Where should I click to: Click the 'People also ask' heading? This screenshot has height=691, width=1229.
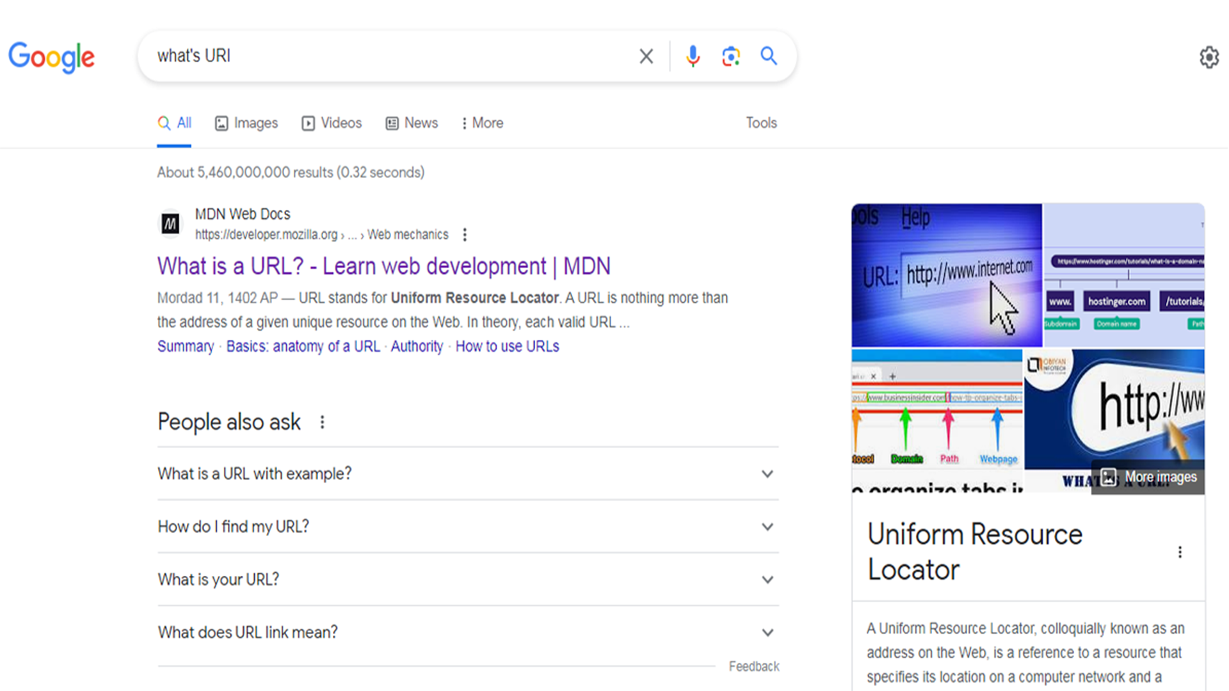229,422
